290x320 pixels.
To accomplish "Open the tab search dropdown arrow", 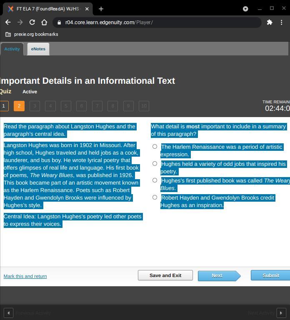I will click(x=245, y=8).
